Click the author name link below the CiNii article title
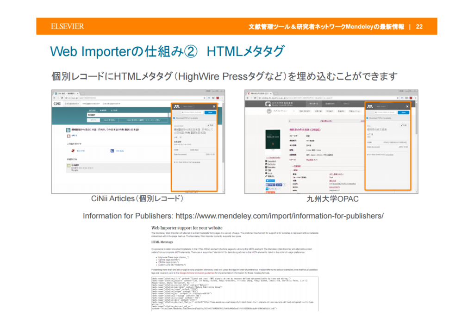This screenshot has width=474, height=335. pos(75,135)
